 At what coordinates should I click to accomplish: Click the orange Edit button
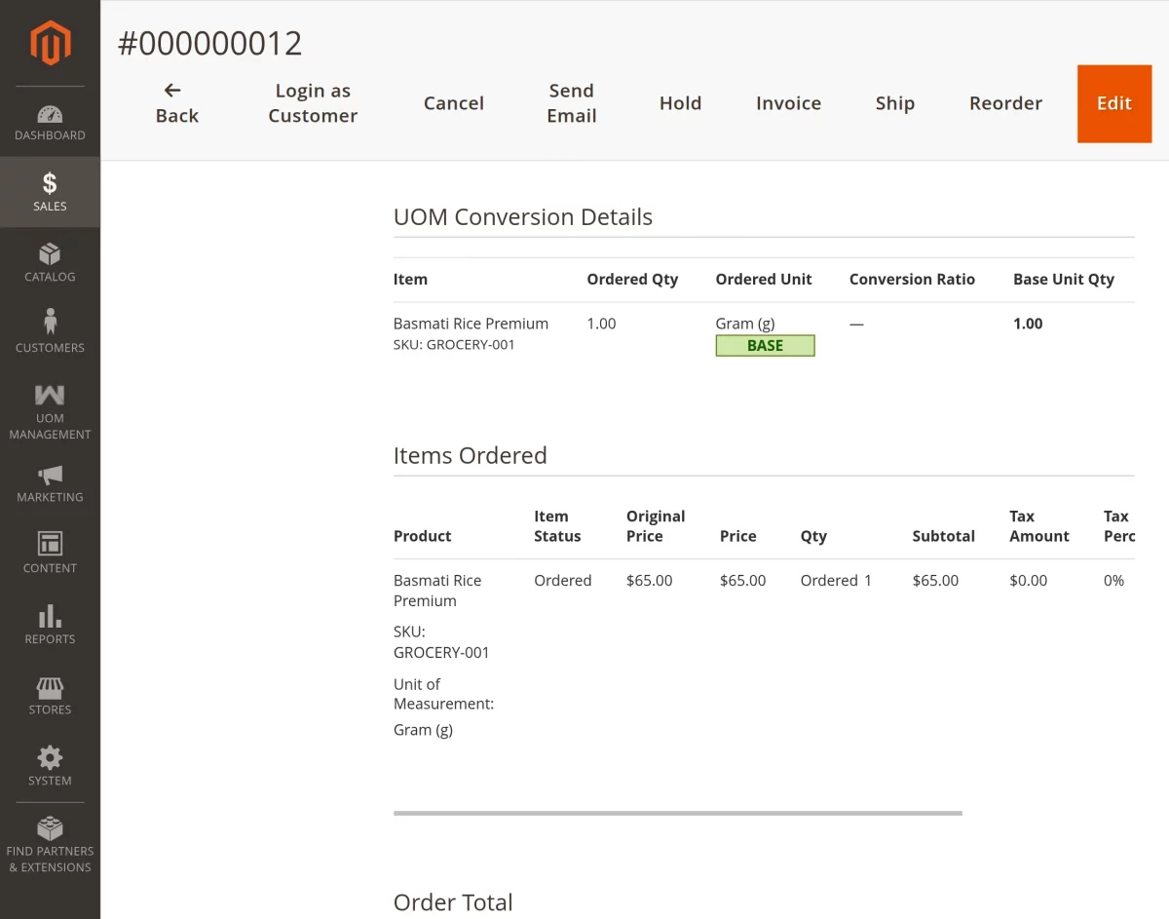point(1113,103)
